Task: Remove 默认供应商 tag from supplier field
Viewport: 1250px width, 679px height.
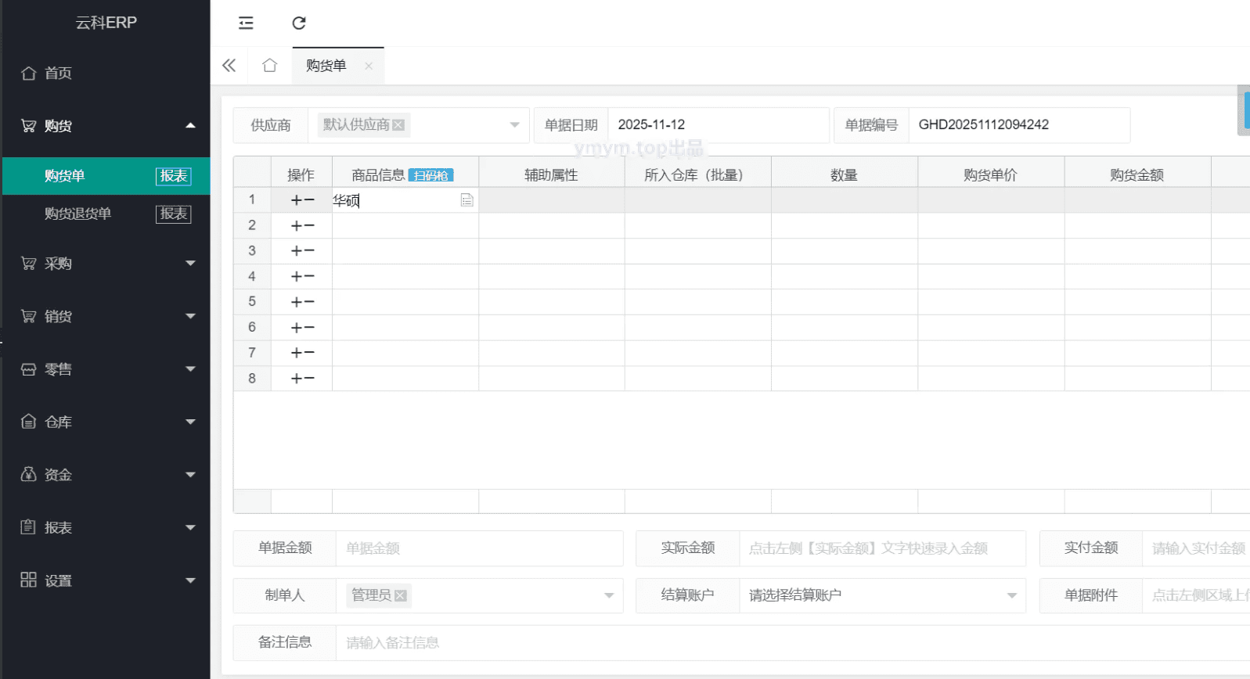Action: click(x=398, y=125)
